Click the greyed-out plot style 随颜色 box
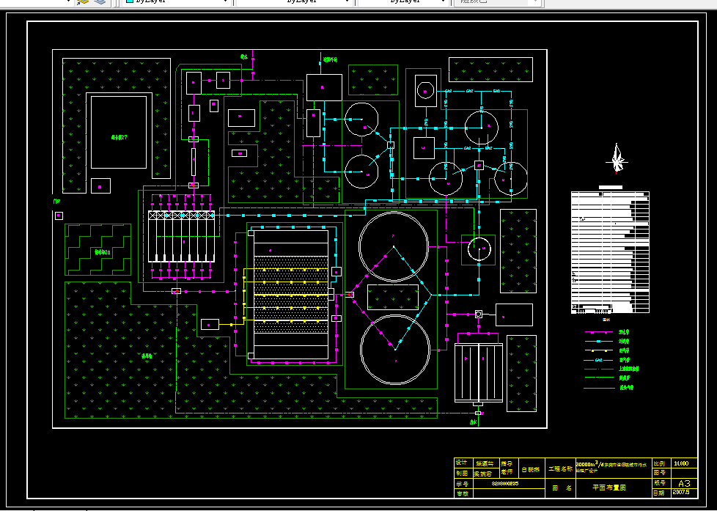The width and height of the screenshot is (717, 511). pos(498,1)
